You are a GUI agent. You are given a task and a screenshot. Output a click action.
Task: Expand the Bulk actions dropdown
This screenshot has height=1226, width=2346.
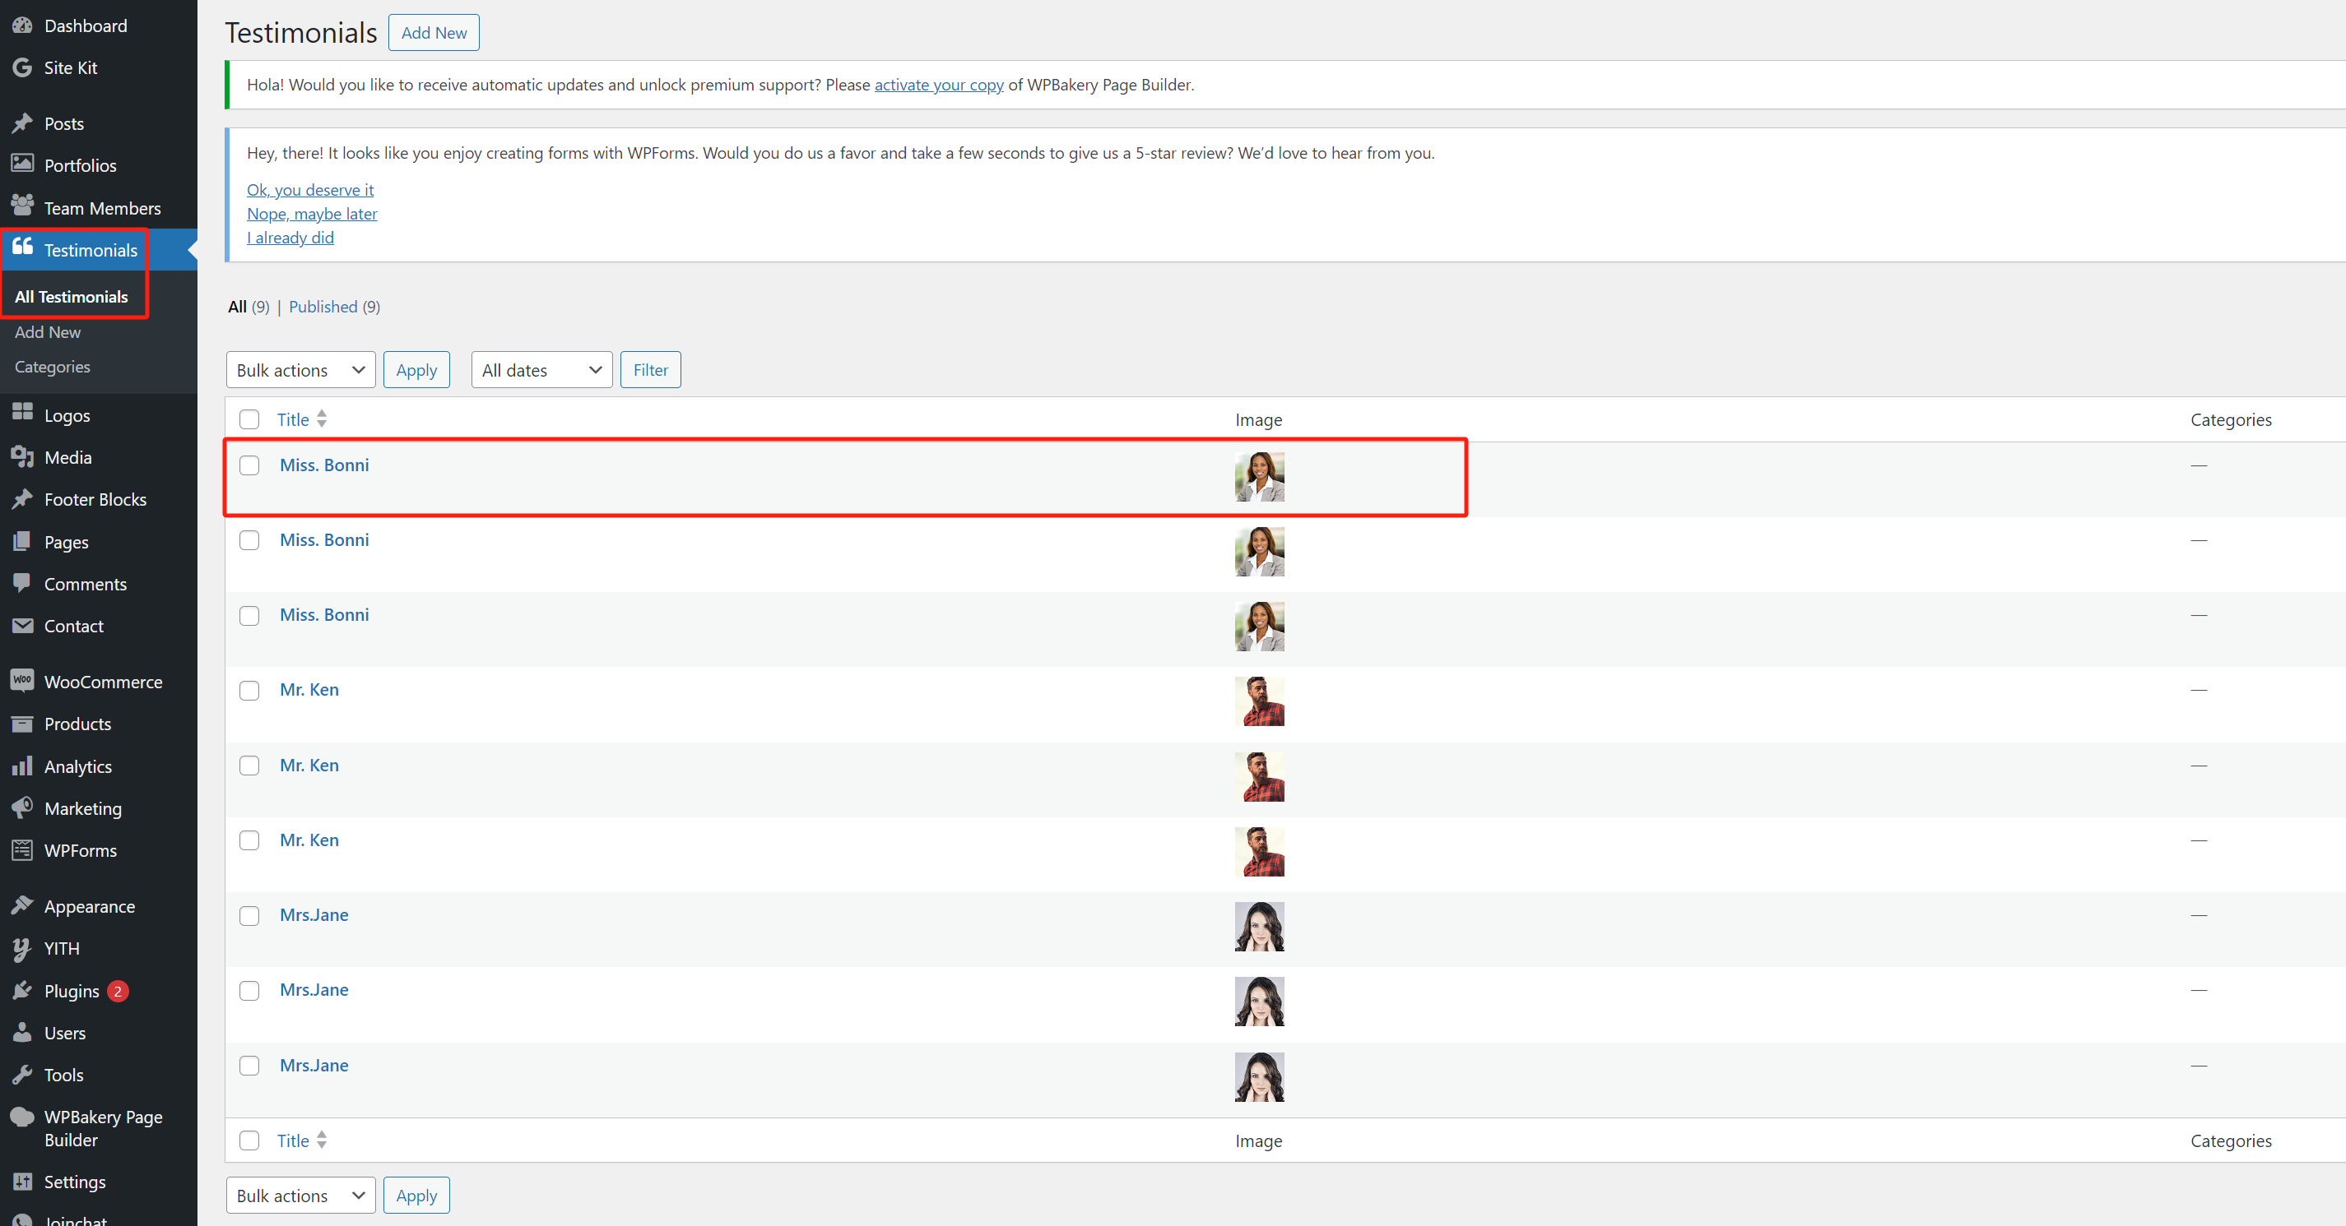pyautogui.click(x=300, y=371)
